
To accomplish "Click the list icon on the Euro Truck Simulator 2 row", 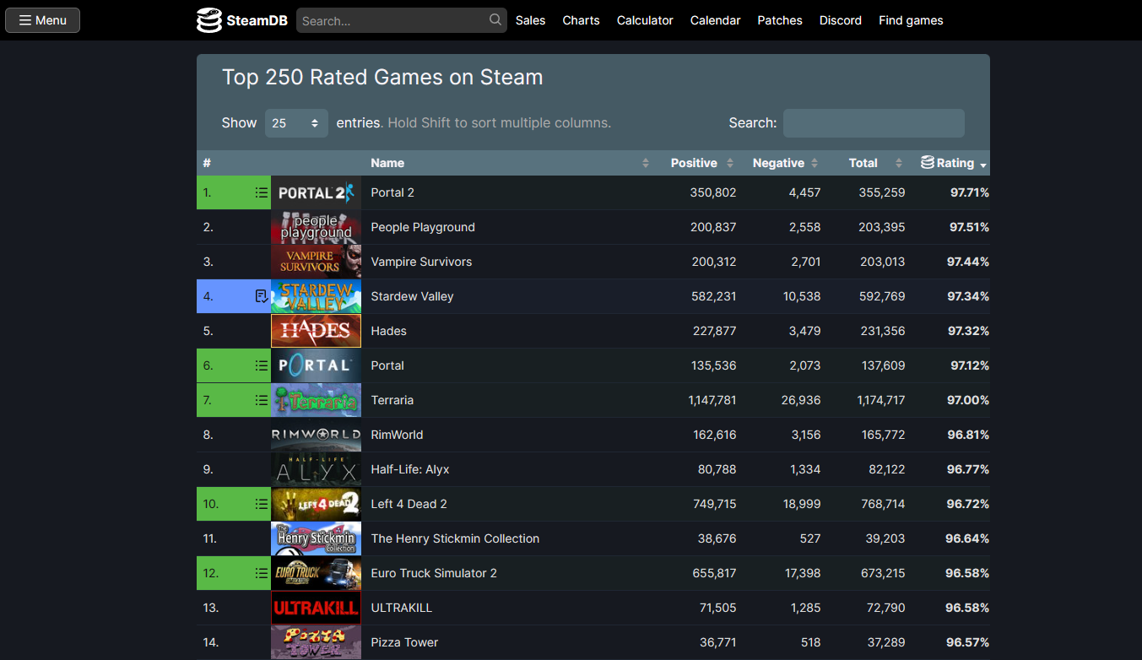I will coord(262,573).
